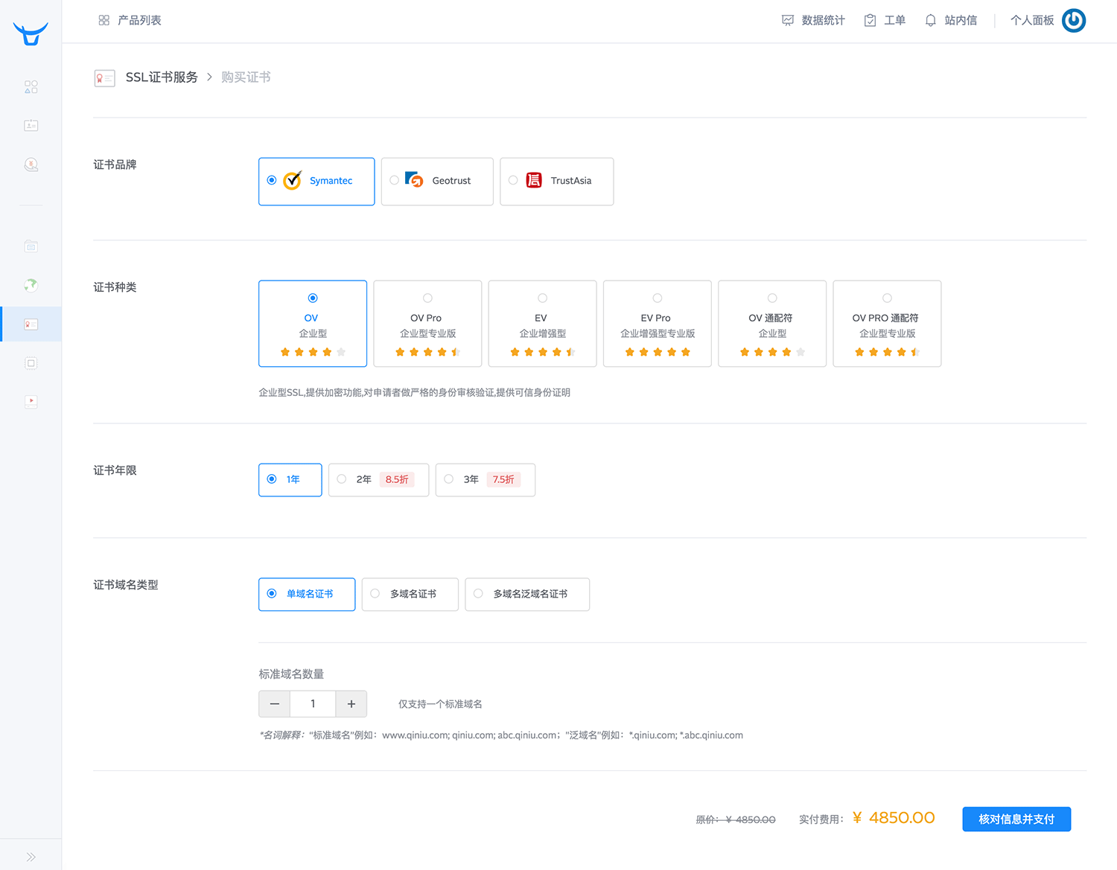The image size is (1117, 870).
Task: Go back to SSL证书服务 breadcrumb
Action: click(162, 77)
